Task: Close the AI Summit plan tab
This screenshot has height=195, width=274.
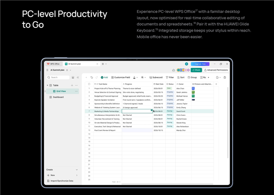Action: pyautogui.click(x=97, y=64)
